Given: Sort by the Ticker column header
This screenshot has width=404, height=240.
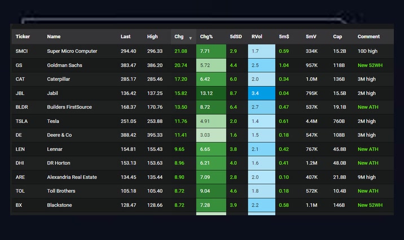Looking at the screenshot, I should [23, 37].
